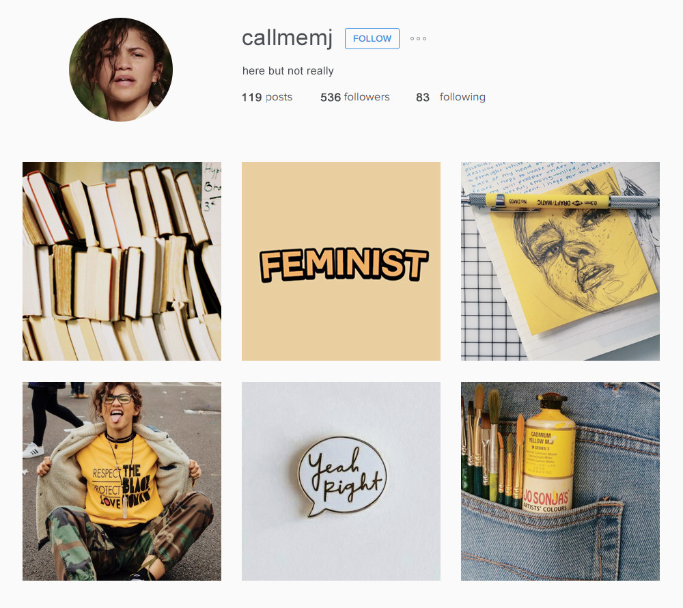The image size is (683, 608).
Task: Open the yellow sticky note sketch post
Action: coord(560,262)
